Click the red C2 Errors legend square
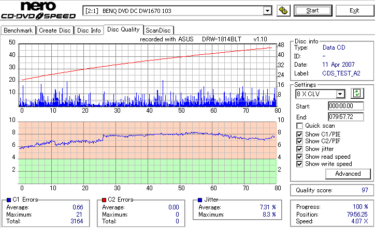 104,200
